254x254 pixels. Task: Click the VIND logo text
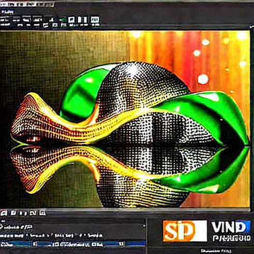(231, 227)
